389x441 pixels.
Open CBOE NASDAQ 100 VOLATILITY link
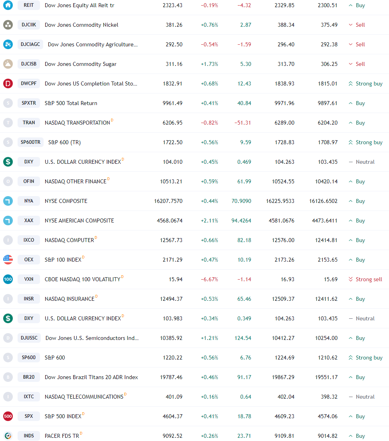tap(82, 279)
